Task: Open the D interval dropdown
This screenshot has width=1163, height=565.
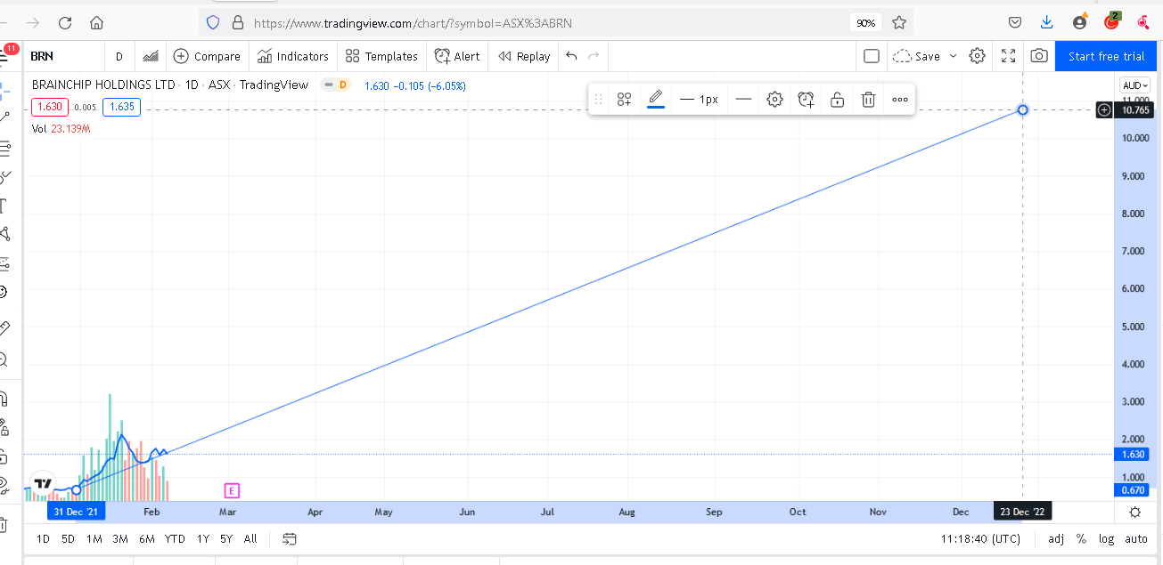Action: click(119, 56)
